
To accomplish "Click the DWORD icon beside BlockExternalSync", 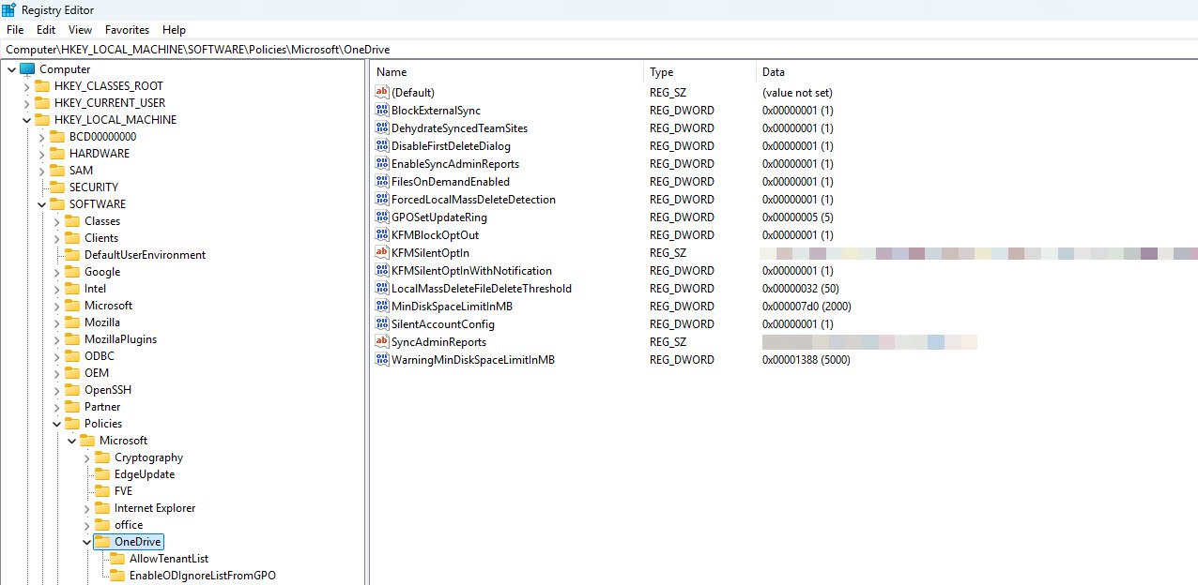I will (381, 111).
